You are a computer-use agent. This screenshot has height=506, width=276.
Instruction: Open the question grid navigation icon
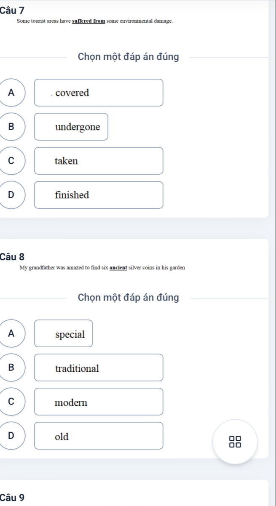coord(235,441)
